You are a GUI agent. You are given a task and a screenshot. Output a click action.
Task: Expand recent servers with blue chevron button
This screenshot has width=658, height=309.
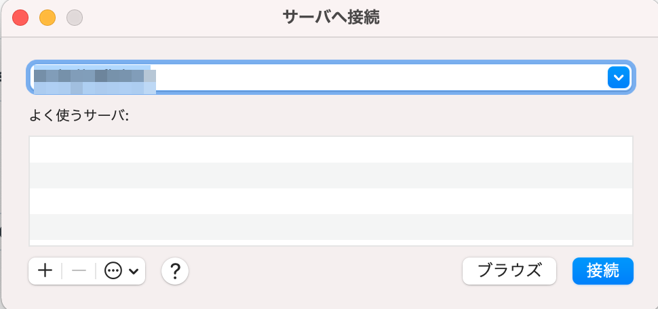(619, 77)
